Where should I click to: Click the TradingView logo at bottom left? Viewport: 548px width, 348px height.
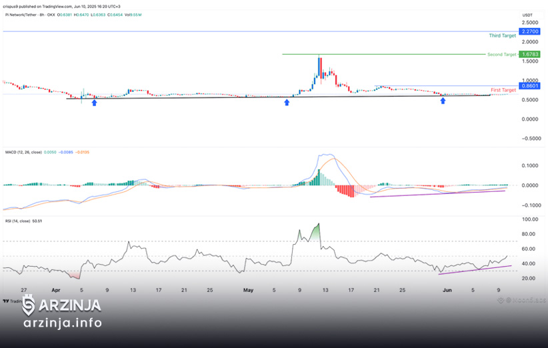click(x=12, y=301)
